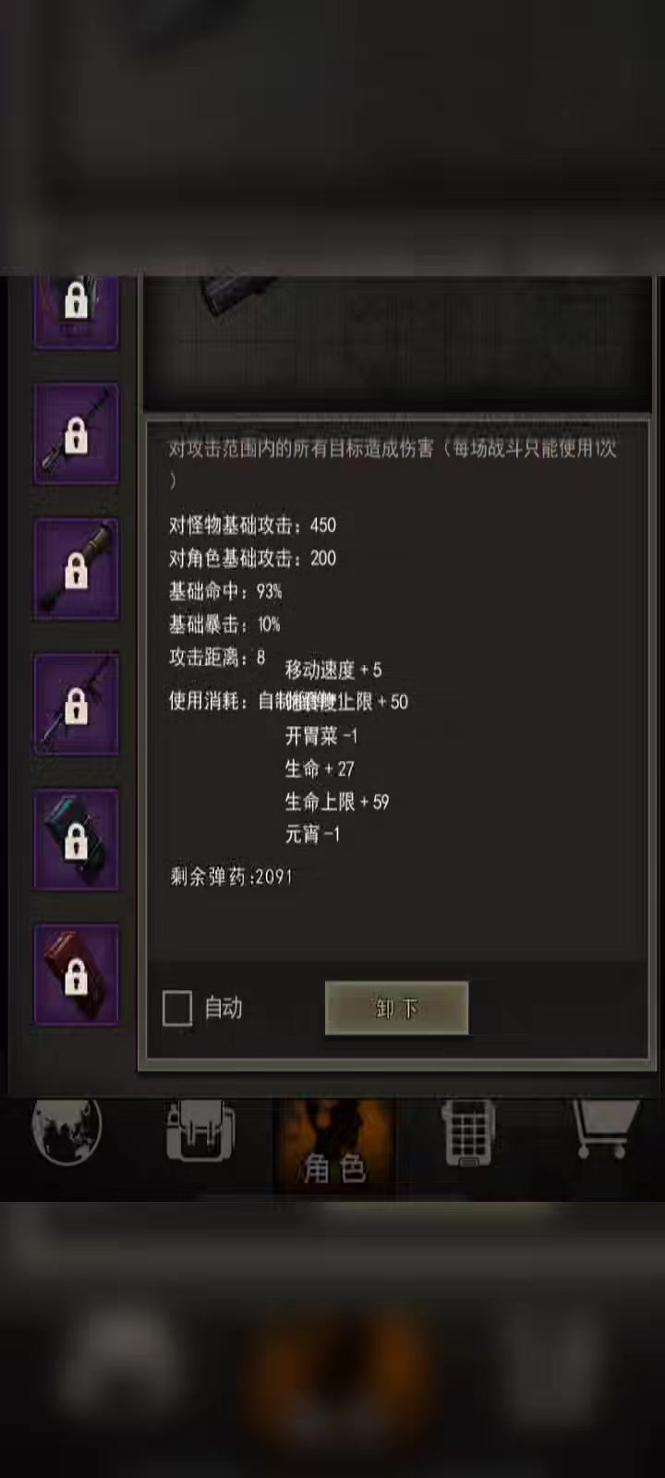This screenshot has height=1478, width=665.
Task: Enable the 自动 auto-use checkbox
Action: pos(177,1008)
